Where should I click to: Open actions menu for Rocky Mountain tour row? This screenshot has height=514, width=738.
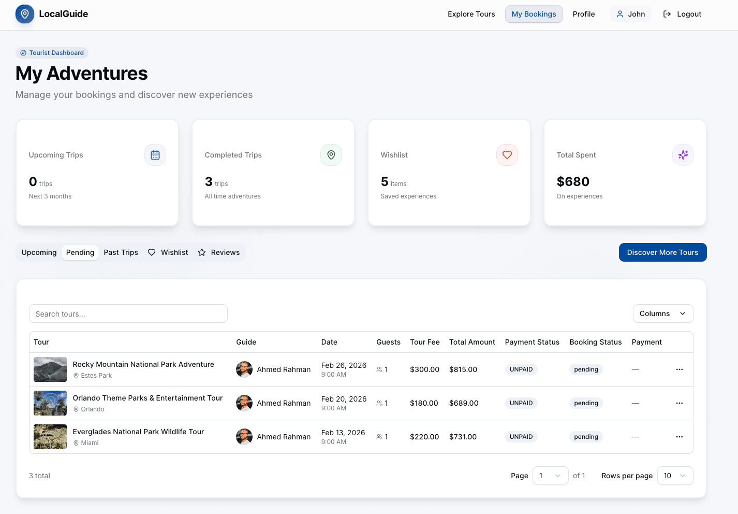(x=679, y=369)
